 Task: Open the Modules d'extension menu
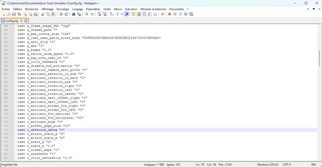153,9
